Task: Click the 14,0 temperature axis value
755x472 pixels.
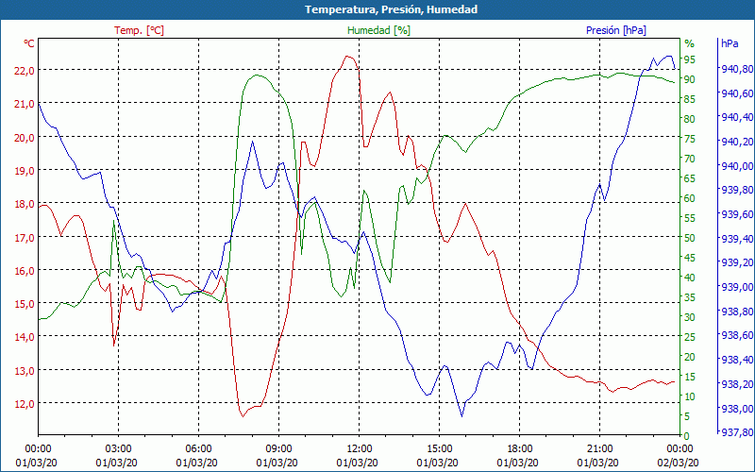Action: coord(25,337)
